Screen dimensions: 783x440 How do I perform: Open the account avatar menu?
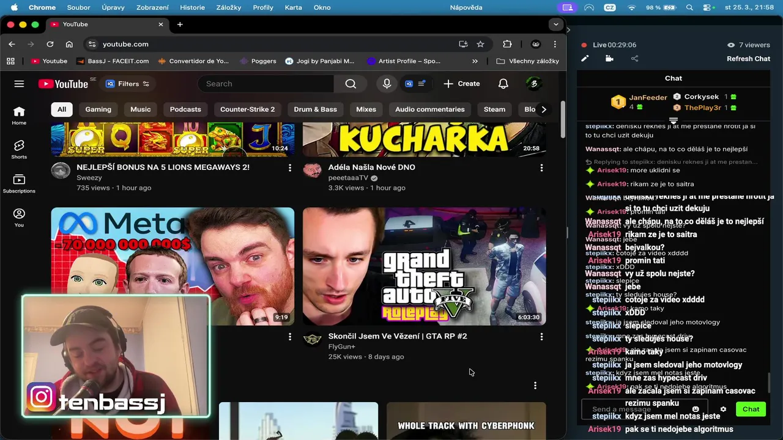tap(533, 84)
